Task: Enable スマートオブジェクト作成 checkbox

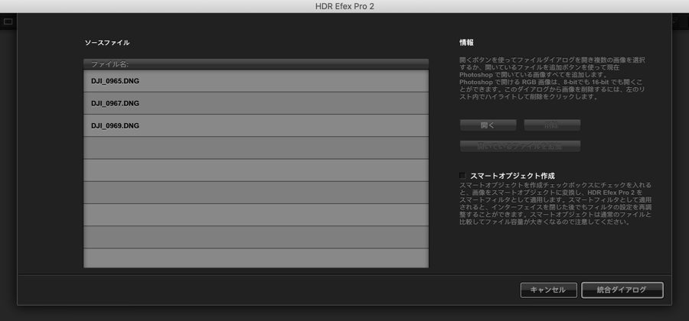Action: point(462,176)
